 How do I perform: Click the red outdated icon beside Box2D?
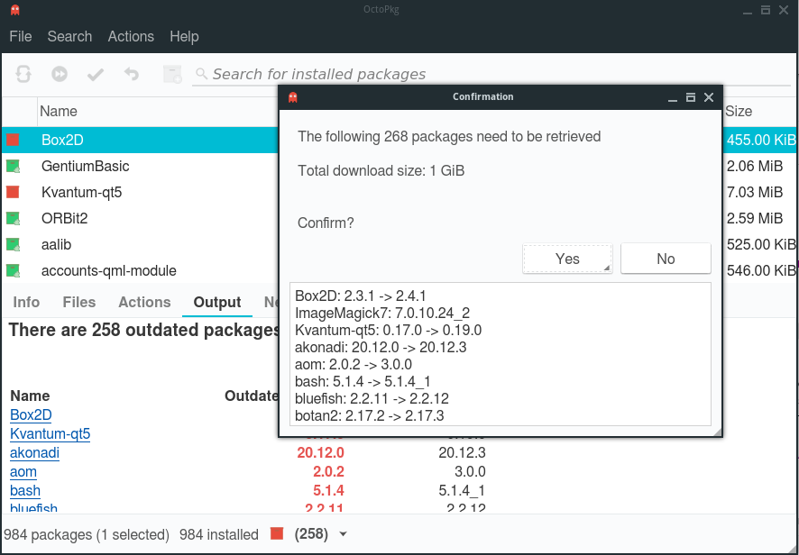tap(13, 140)
